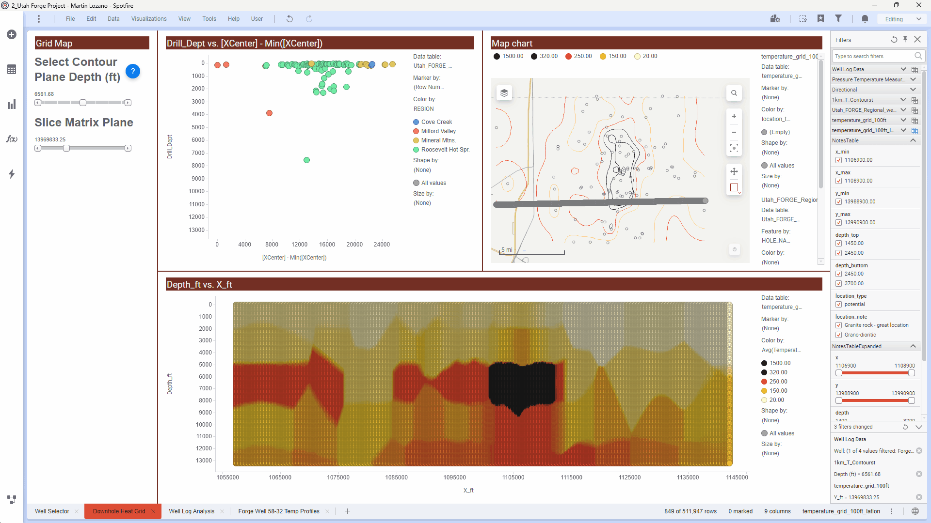Expand the Well Log Data filter dropdown
931x523 pixels.
(x=903, y=69)
